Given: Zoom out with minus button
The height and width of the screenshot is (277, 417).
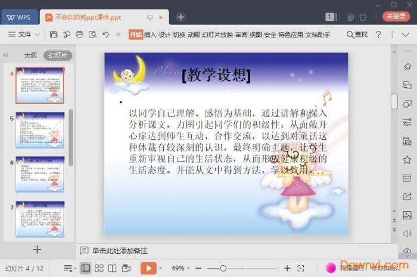Looking at the screenshot, I should (198, 268).
